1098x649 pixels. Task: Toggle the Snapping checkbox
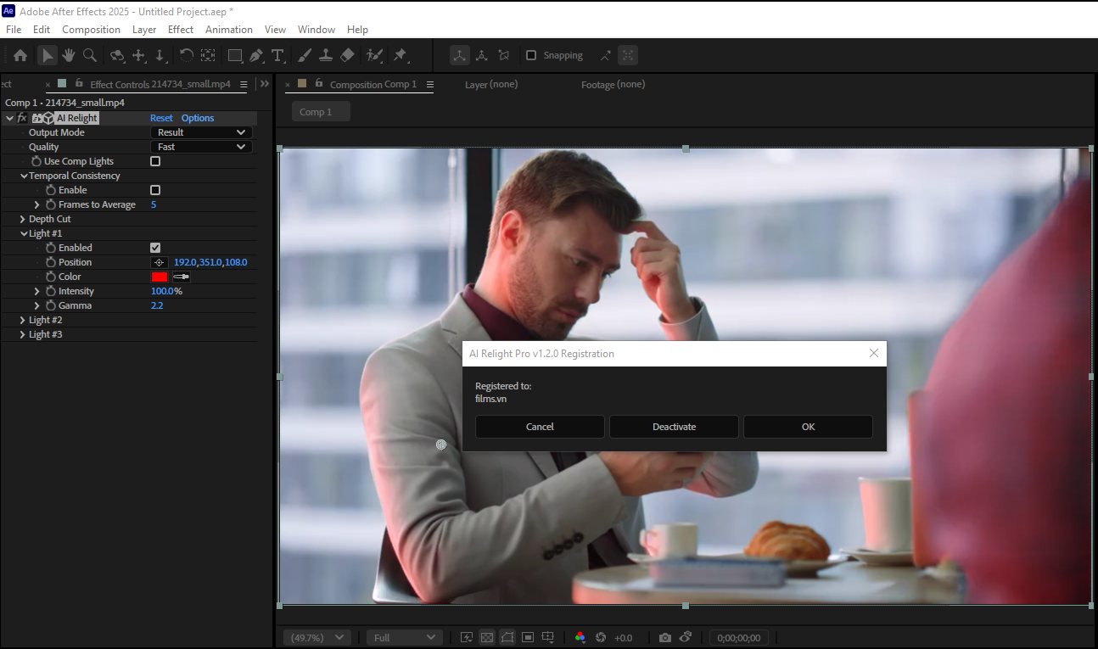pos(531,55)
